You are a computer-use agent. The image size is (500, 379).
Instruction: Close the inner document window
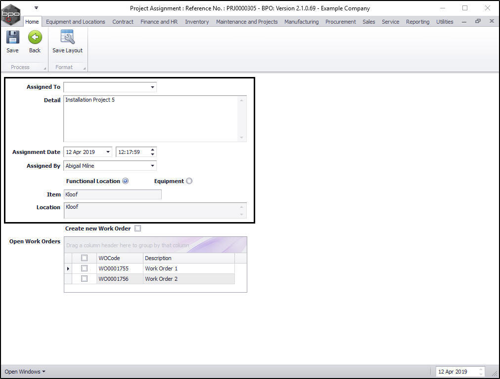coord(492,21)
